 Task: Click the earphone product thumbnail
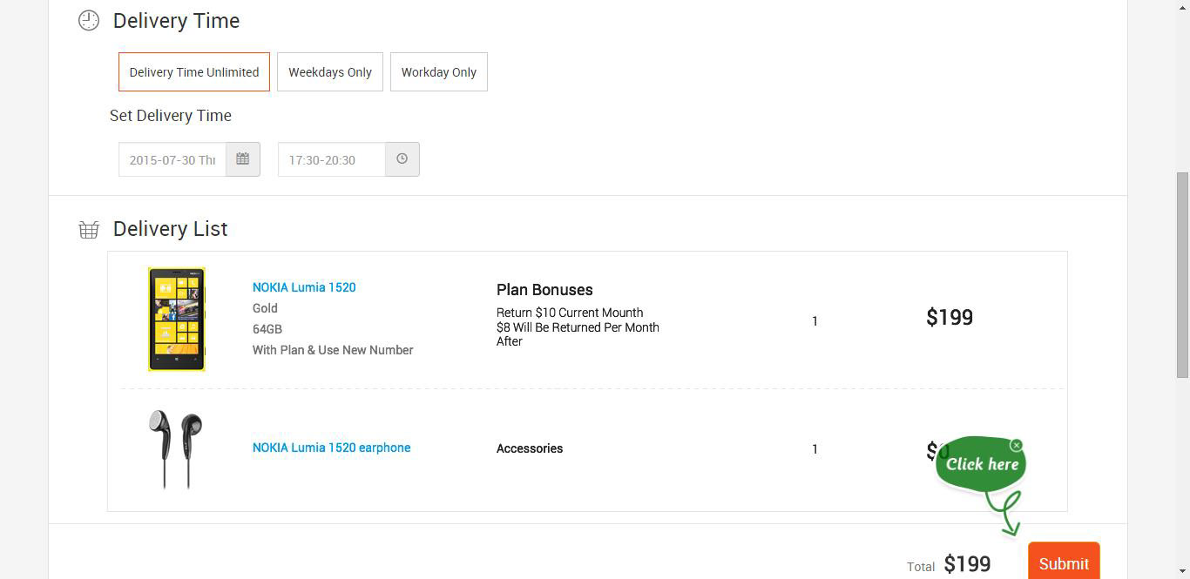click(176, 448)
